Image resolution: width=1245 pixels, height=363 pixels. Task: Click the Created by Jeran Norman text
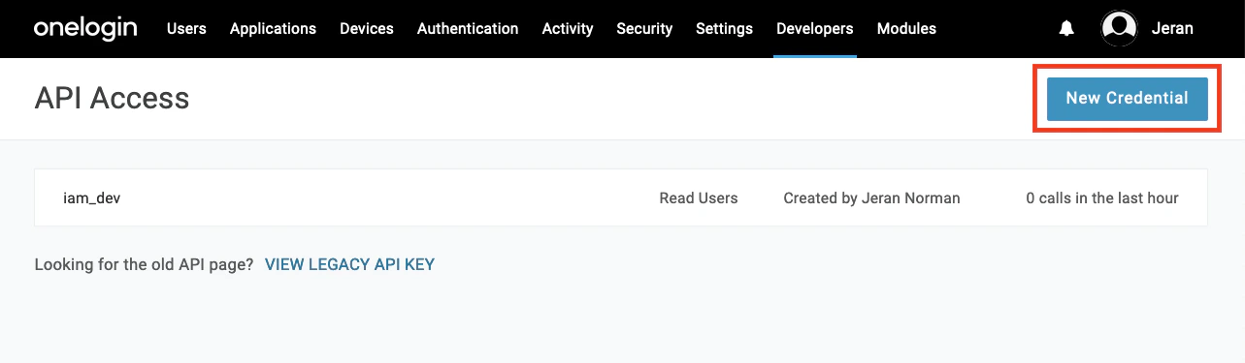tap(871, 198)
